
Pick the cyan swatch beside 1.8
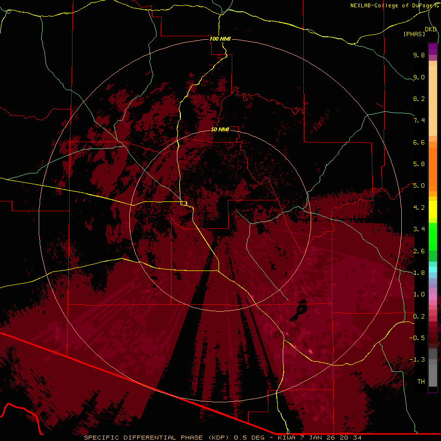point(433,269)
